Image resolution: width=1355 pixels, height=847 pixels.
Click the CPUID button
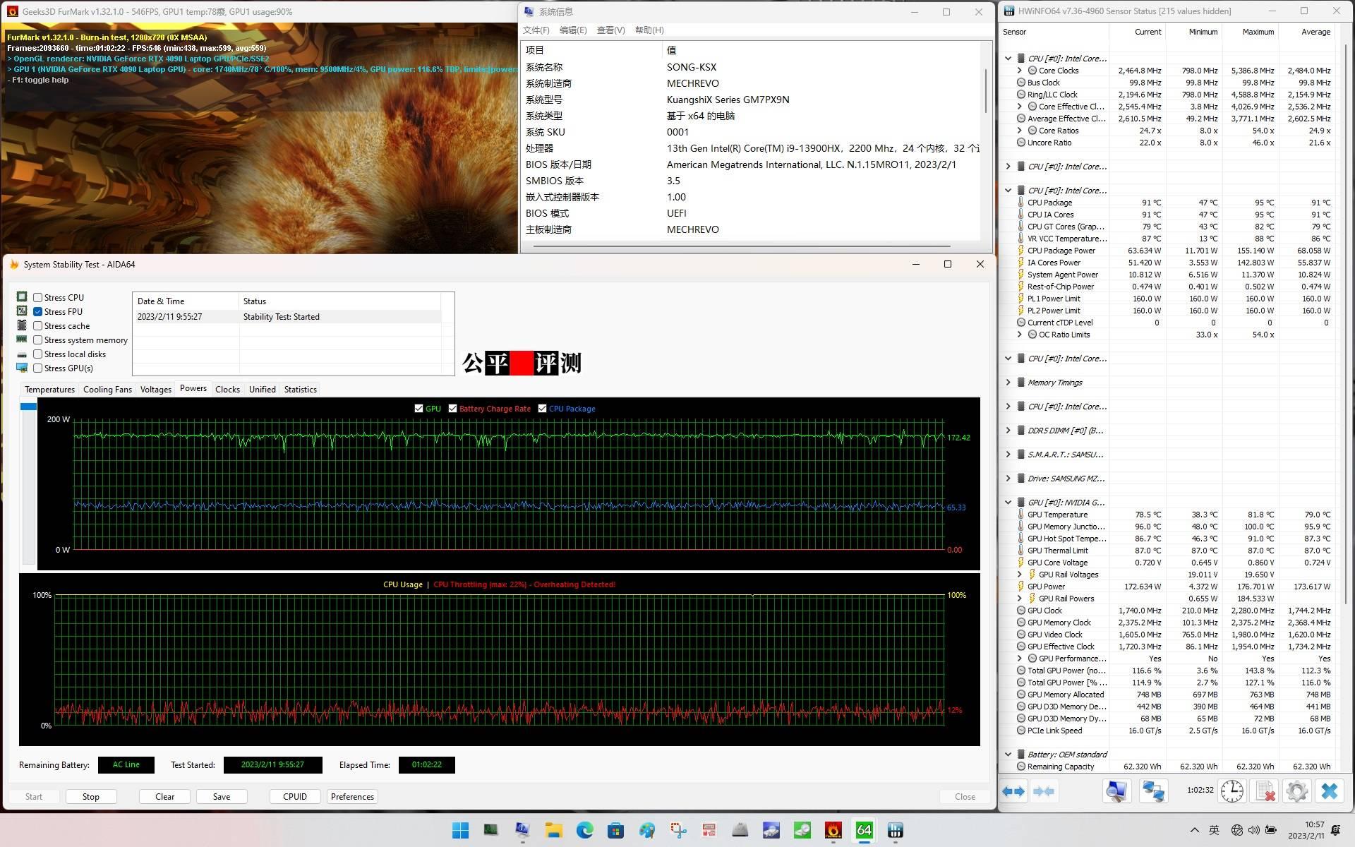[x=295, y=796]
